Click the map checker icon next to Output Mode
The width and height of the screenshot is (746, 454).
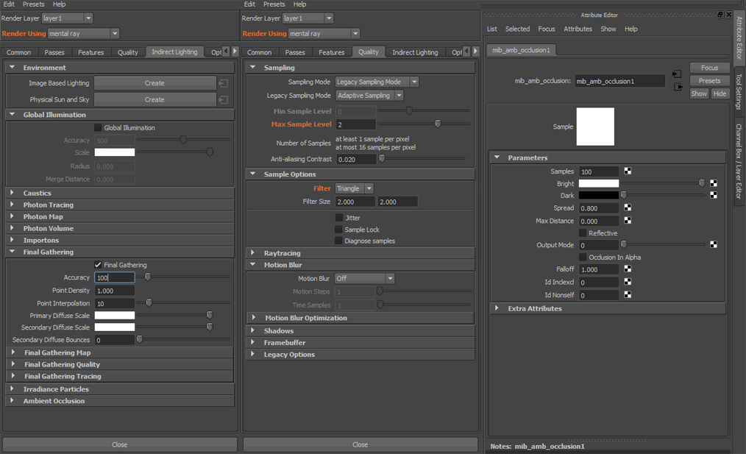point(713,244)
